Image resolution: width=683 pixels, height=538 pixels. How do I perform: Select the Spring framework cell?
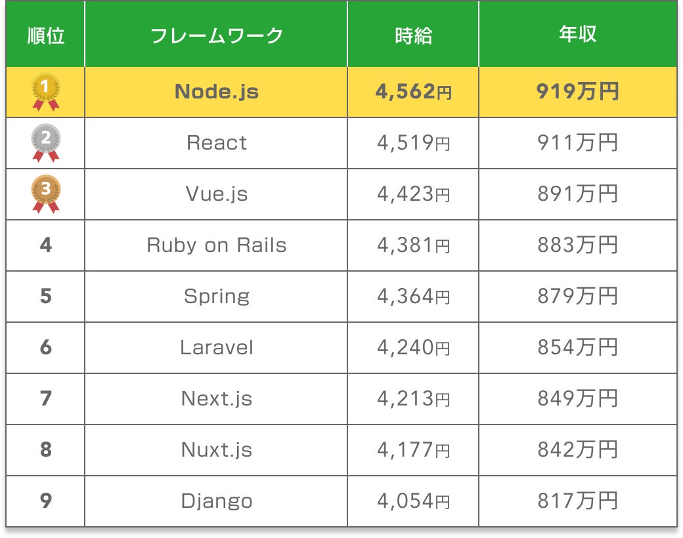[217, 297]
